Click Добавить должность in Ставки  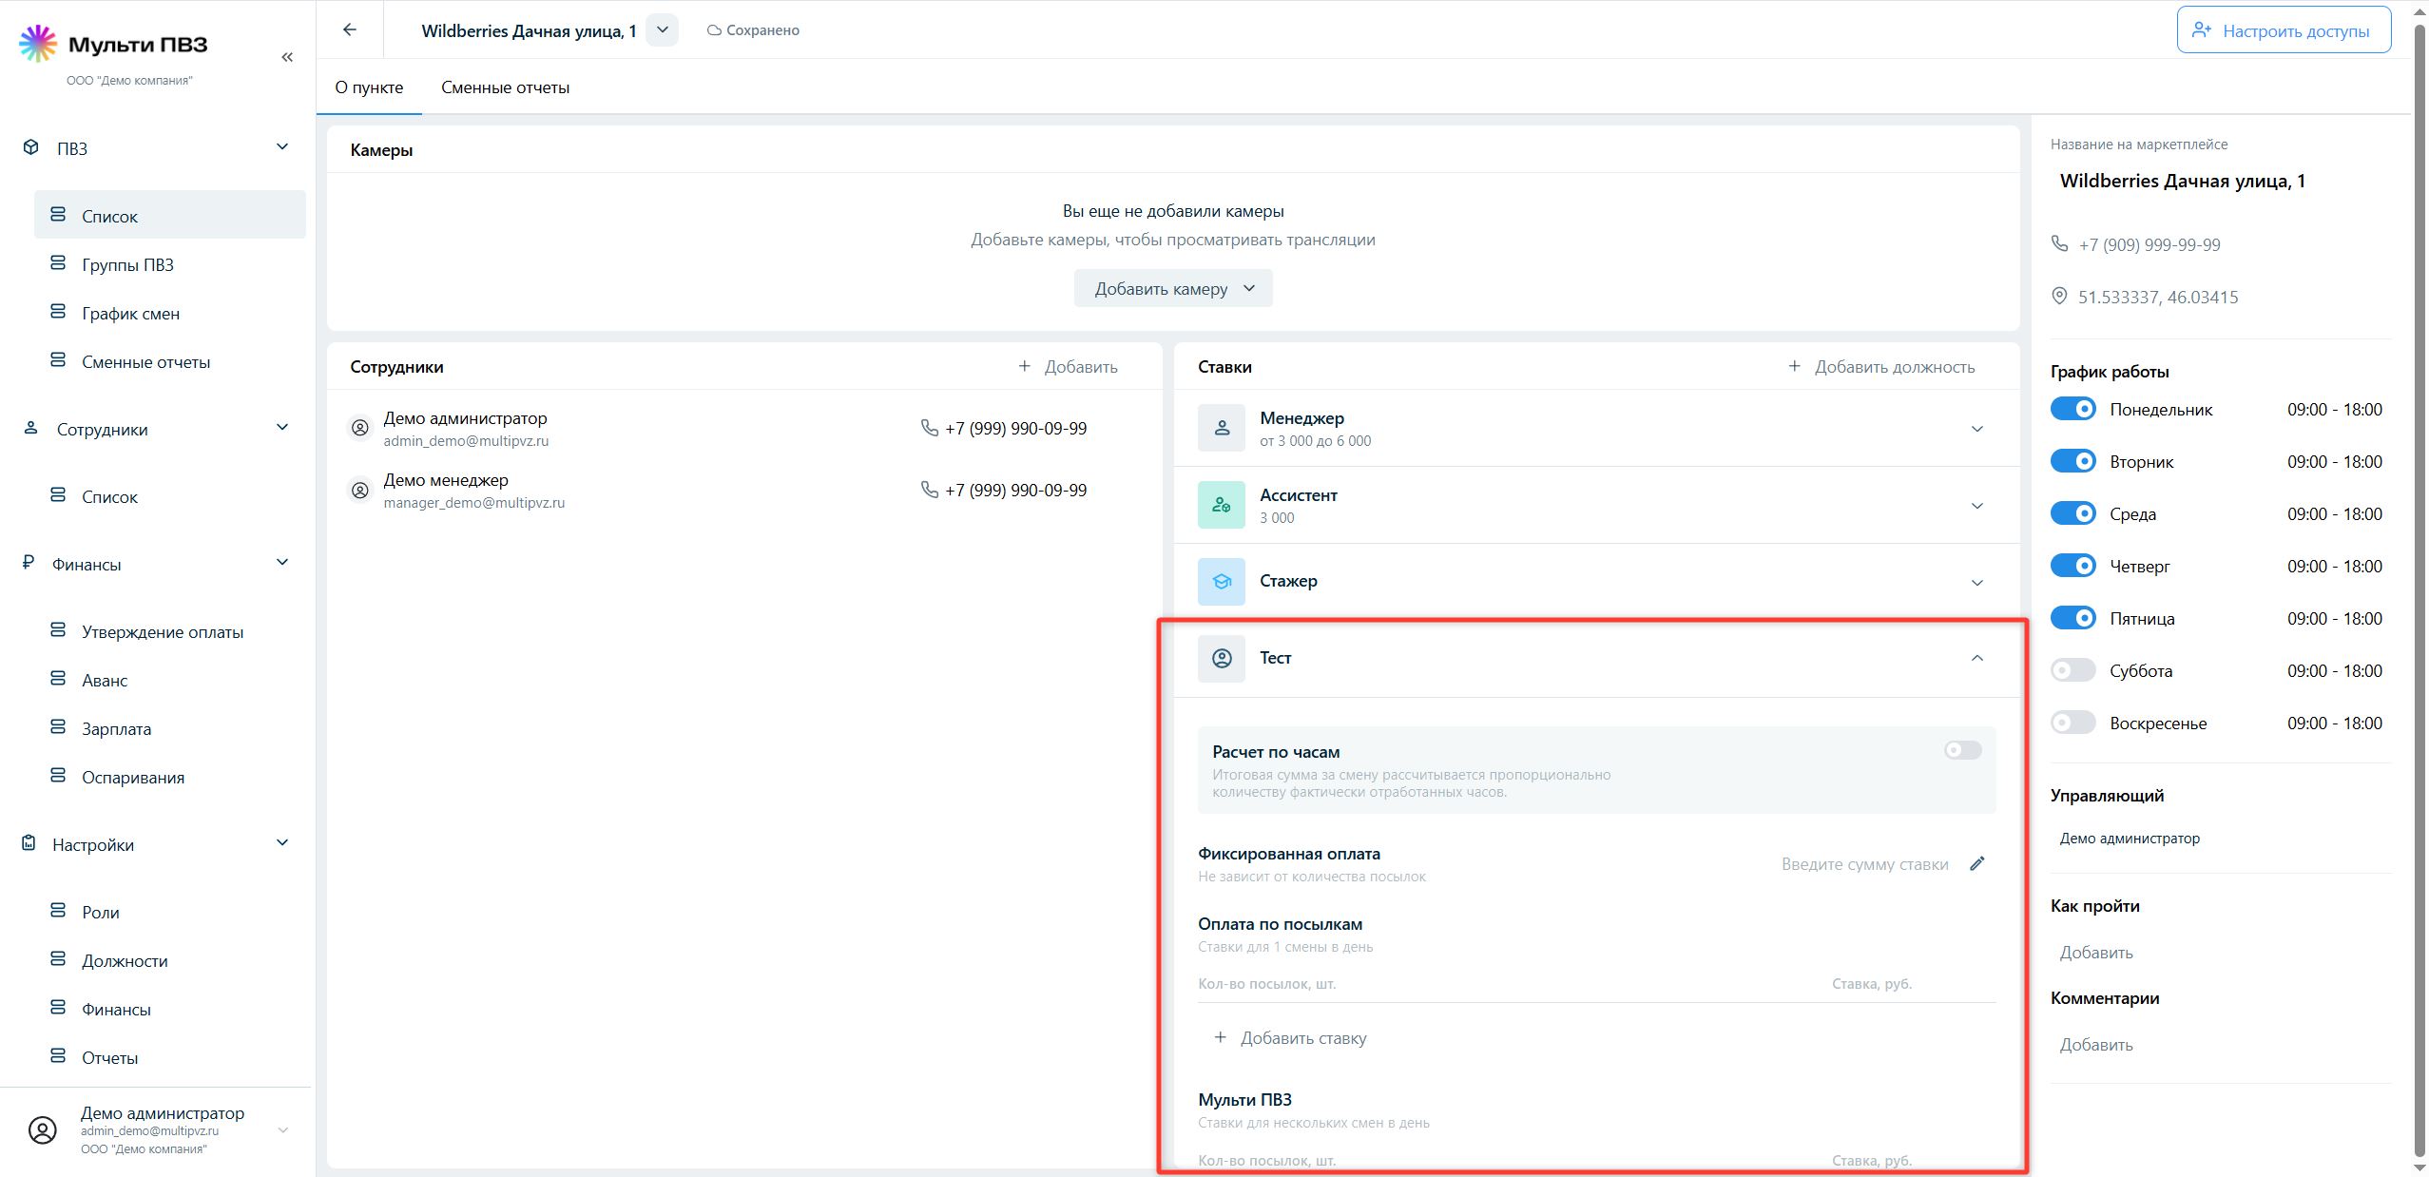pyautogui.click(x=1881, y=366)
